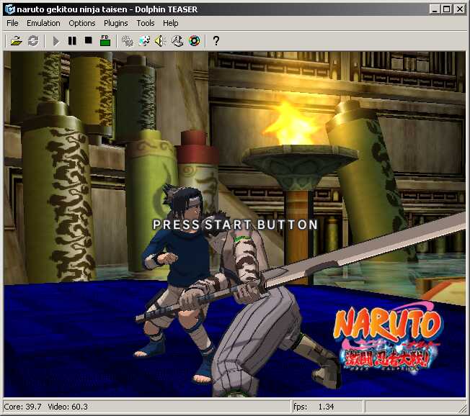The image size is (470, 416).
Task: Open the Emulation menu
Action: click(43, 23)
